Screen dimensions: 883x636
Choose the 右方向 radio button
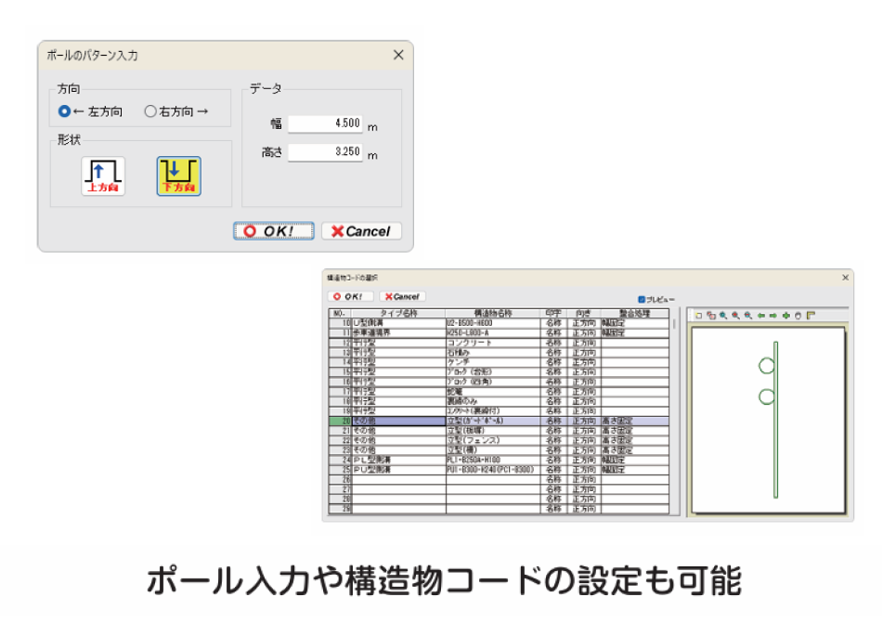click(x=150, y=111)
